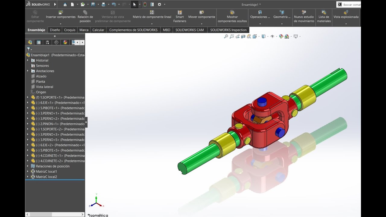Open Options gear icon
This screenshot has width=386, height=217.
(x=160, y=5)
